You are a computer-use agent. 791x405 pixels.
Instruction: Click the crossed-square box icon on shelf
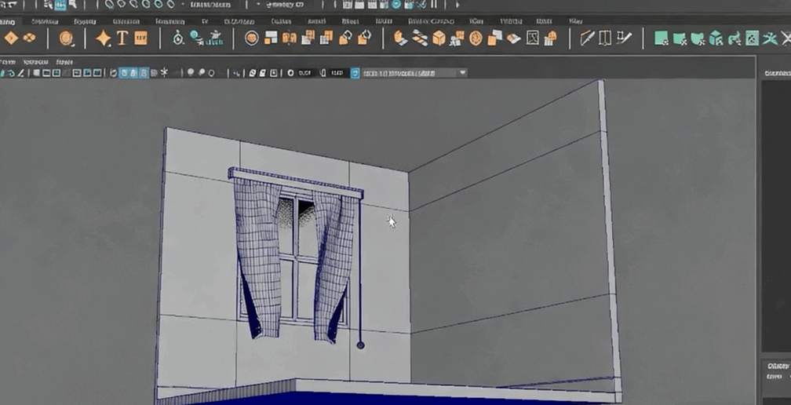[533, 38]
